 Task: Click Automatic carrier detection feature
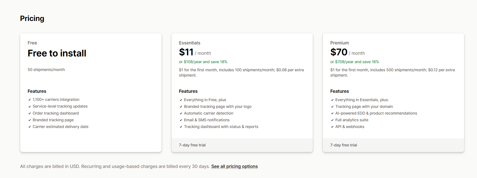[209, 113]
